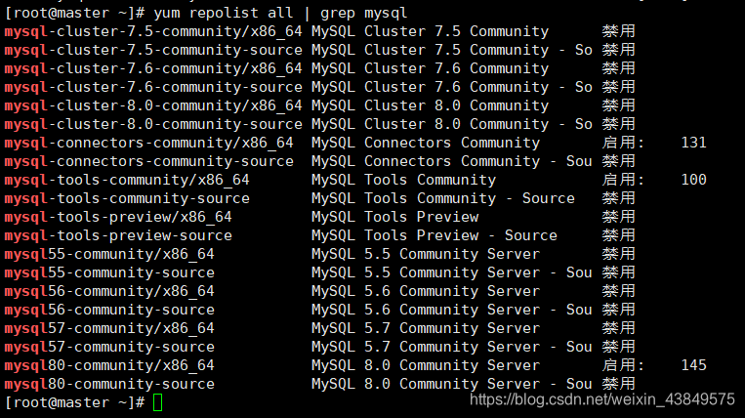Select repo id 'mysql55-community/x86_64'
The image size is (745, 418).
[109, 254]
